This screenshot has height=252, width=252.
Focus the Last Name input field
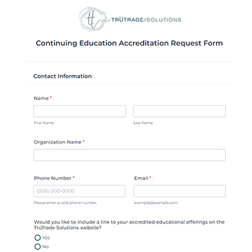(x=179, y=111)
